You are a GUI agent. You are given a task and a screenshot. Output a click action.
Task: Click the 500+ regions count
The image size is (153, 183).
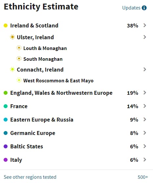[143, 177]
